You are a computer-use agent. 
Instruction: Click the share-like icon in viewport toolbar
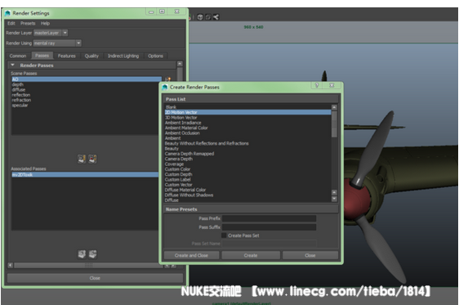coord(216,17)
